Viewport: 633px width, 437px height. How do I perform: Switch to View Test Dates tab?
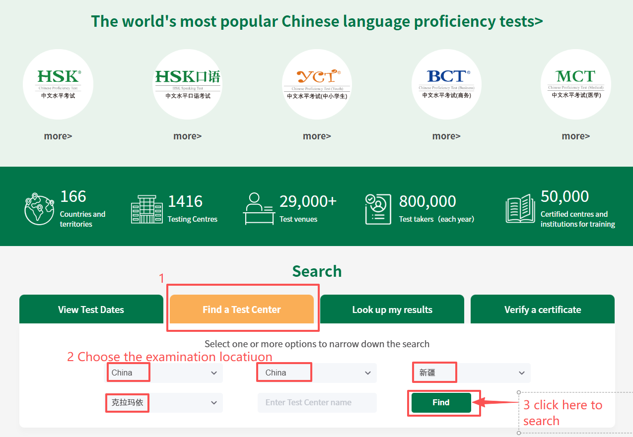coord(91,310)
